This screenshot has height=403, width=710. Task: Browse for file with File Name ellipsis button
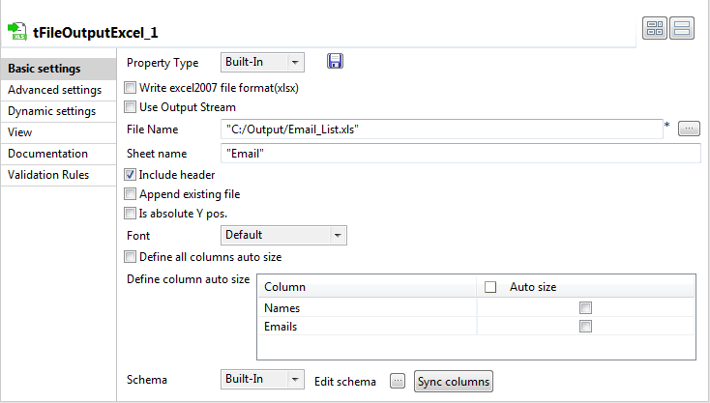688,128
